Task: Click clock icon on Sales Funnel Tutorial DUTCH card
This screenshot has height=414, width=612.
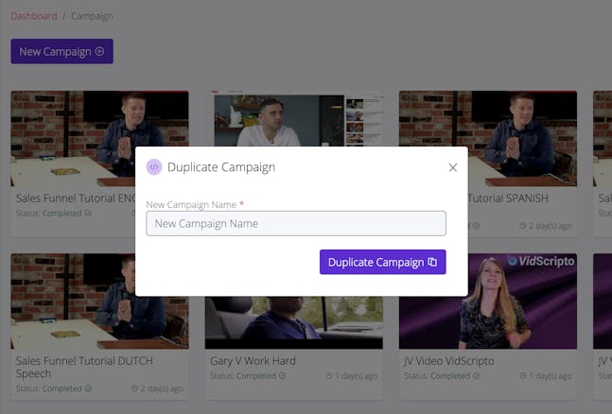Action: pyautogui.click(x=135, y=388)
